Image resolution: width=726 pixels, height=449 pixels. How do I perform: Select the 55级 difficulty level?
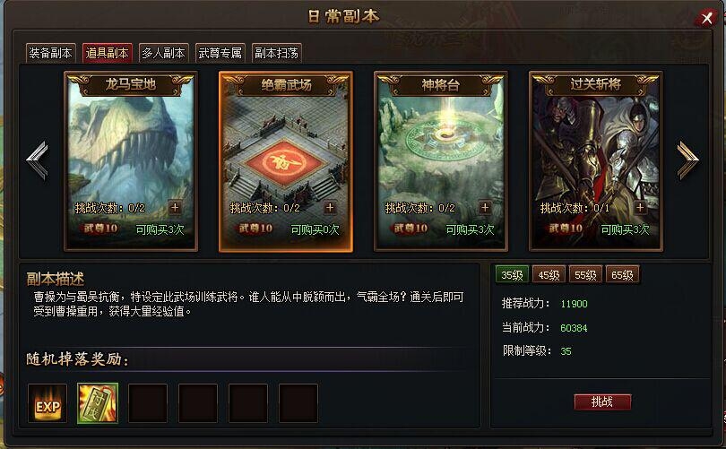[585, 275]
